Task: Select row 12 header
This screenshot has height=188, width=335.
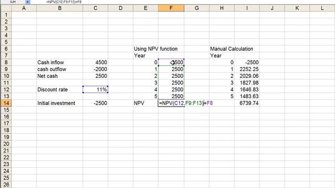Action: tap(6, 89)
